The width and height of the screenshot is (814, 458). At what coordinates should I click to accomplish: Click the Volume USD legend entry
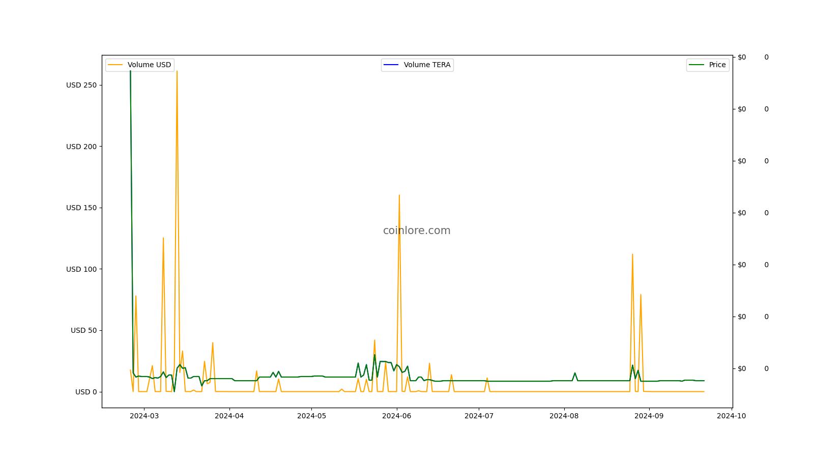point(140,65)
